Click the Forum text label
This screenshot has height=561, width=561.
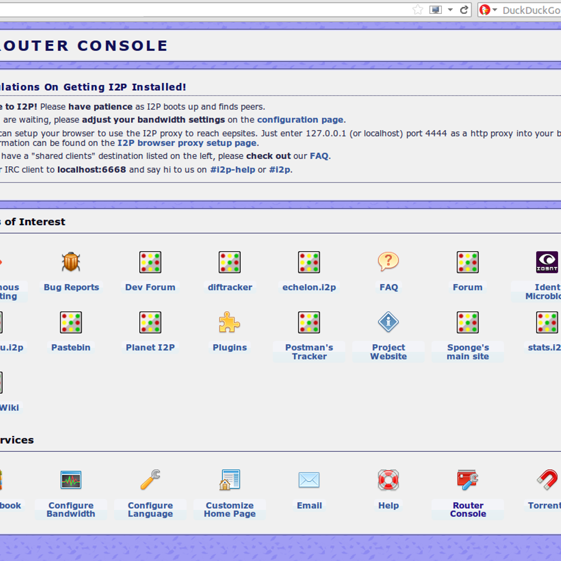click(468, 287)
